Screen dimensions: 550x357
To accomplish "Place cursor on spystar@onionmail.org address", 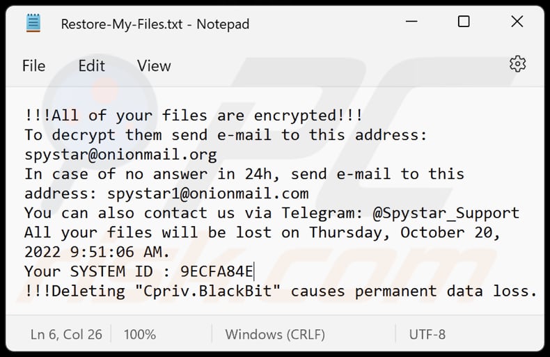I will [120, 154].
